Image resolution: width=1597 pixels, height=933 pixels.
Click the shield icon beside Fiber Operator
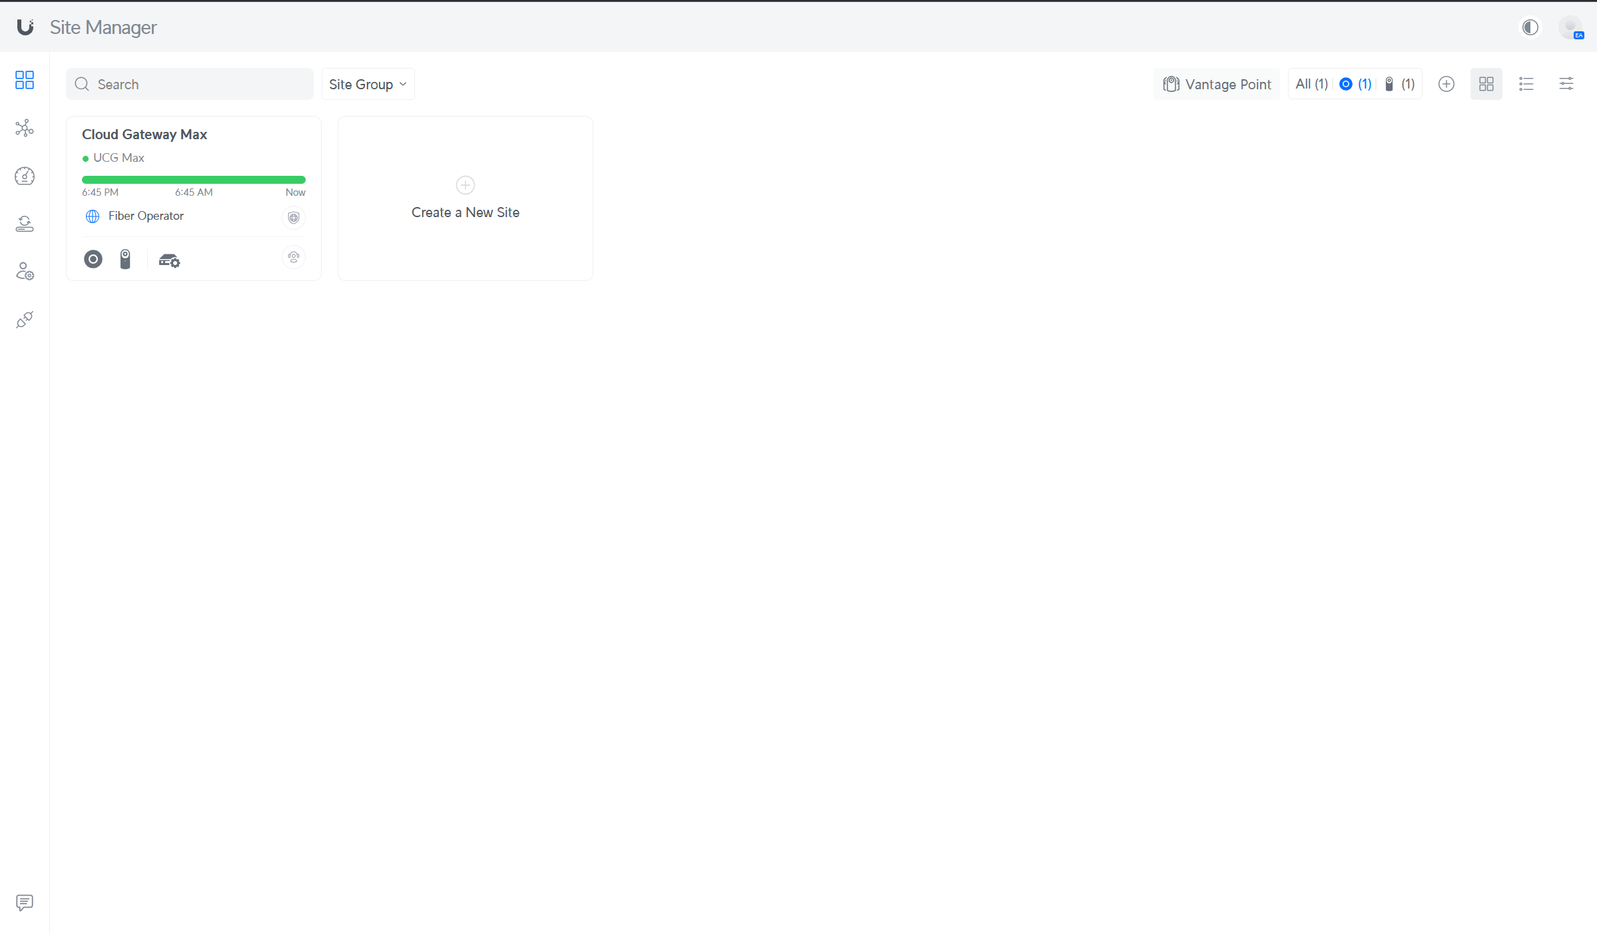click(293, 217)
